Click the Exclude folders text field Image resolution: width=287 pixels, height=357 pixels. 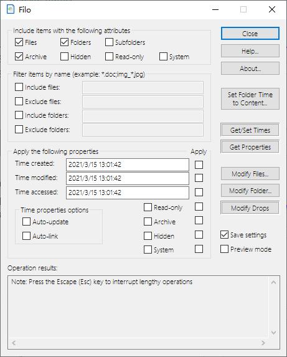143,130
